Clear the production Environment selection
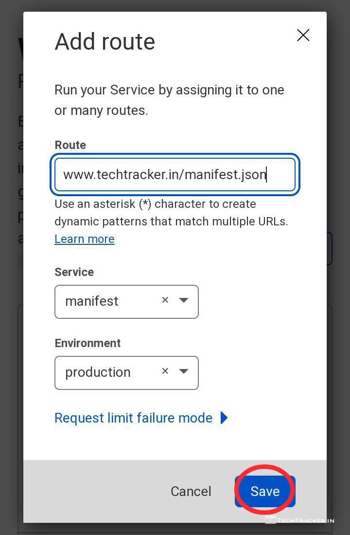350x535 pixels. point(165,371)
